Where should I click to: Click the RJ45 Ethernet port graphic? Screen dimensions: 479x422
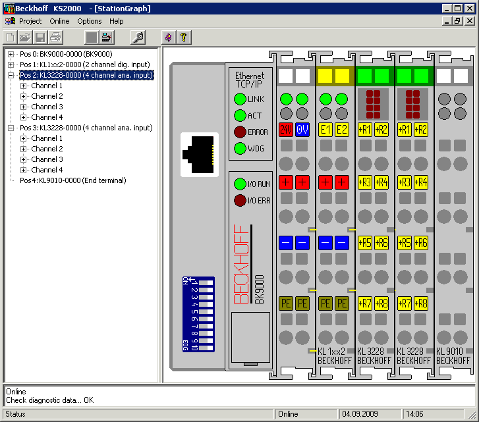[x=200, y=155]
